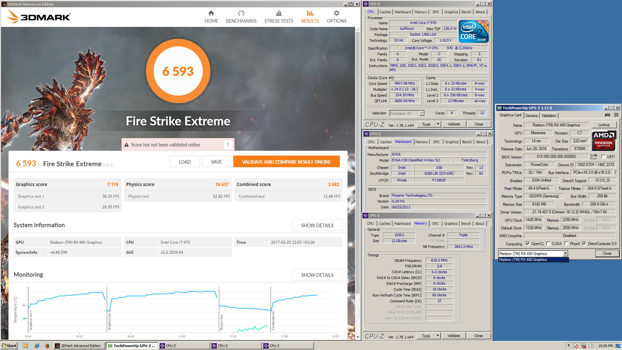This screenshot has height=350, width=622.
Task: Open Caches tab in the top CPU-Z window
Action: pyautogui.click(x=385, y=12)
